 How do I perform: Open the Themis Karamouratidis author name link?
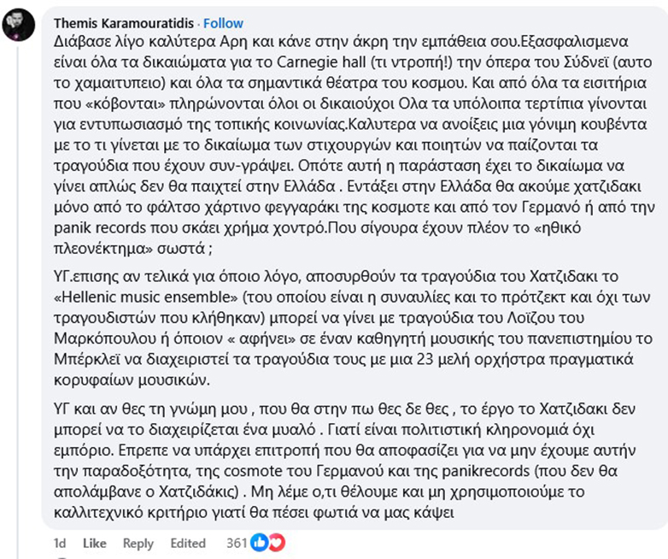121,23
